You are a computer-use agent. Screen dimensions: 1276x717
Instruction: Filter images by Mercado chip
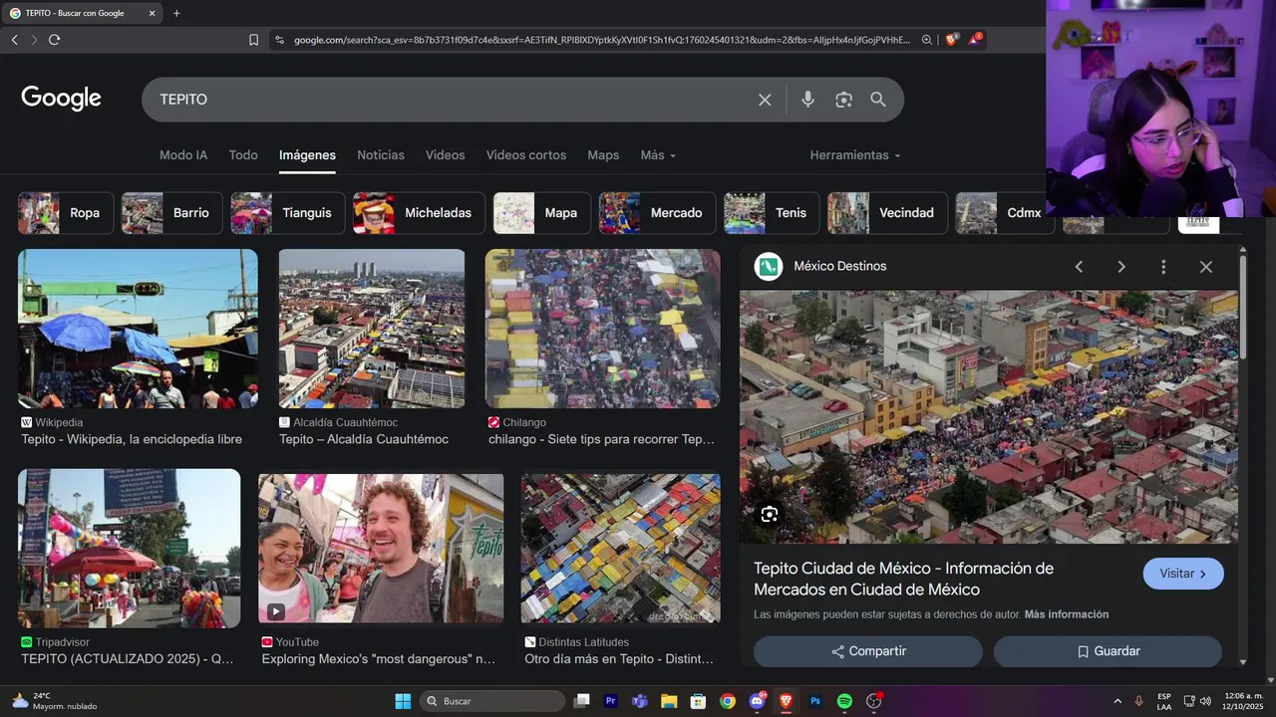[657, 213]
